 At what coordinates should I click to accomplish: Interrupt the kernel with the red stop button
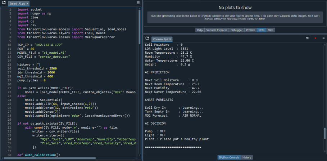tap(315, 38)
